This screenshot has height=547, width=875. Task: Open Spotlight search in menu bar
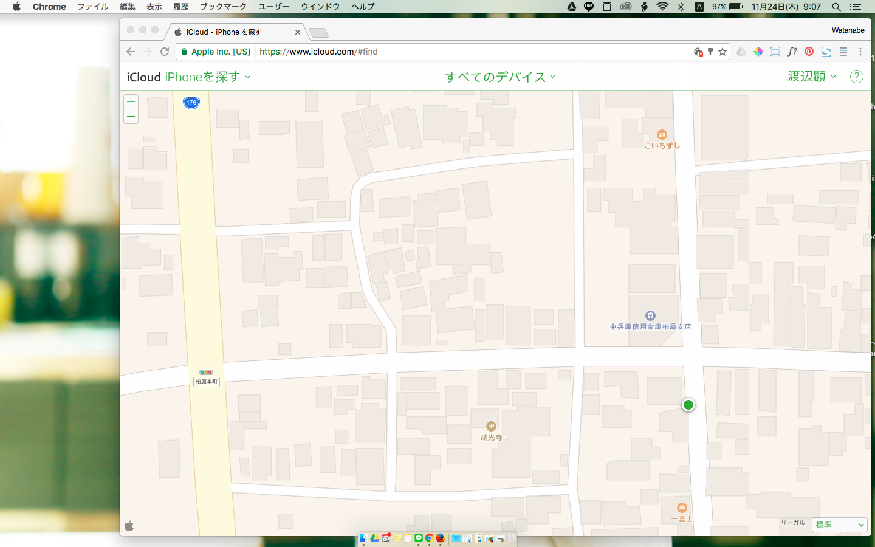tap(836, 7)
